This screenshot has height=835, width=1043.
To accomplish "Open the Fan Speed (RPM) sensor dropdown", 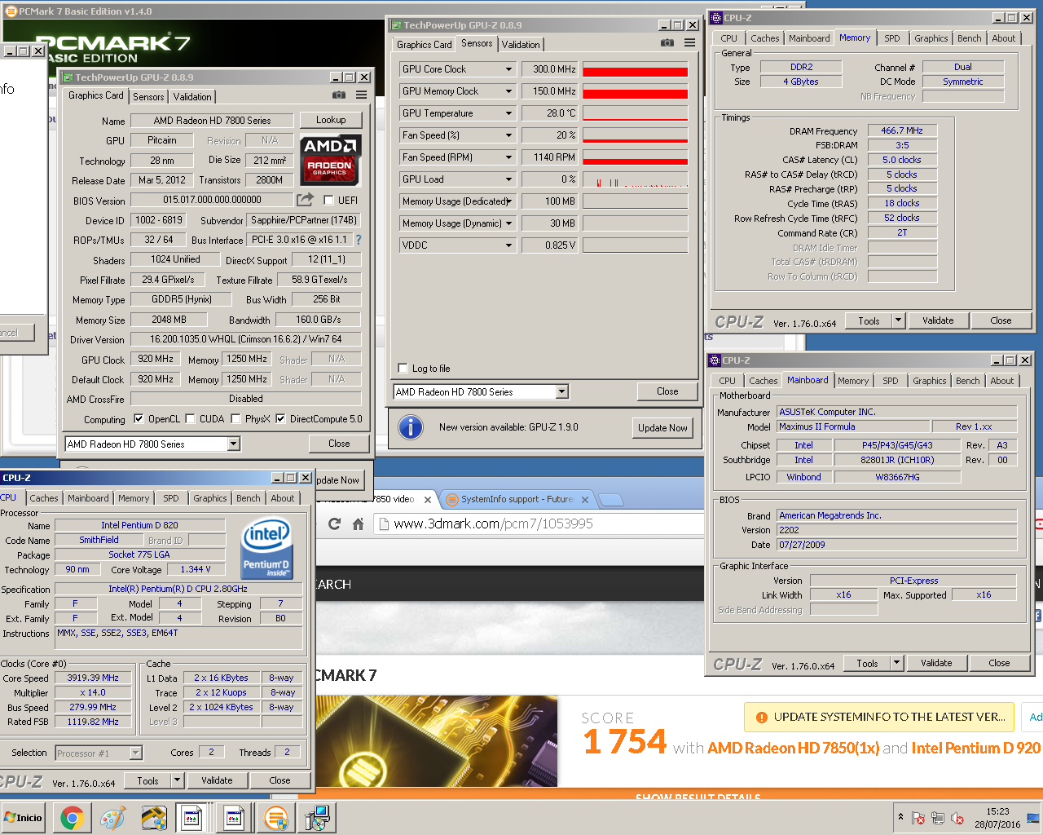I will [x=509, y=157].
